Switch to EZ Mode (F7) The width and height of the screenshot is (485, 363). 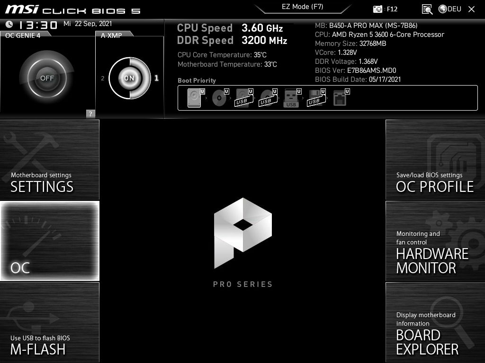click(303, 7)
